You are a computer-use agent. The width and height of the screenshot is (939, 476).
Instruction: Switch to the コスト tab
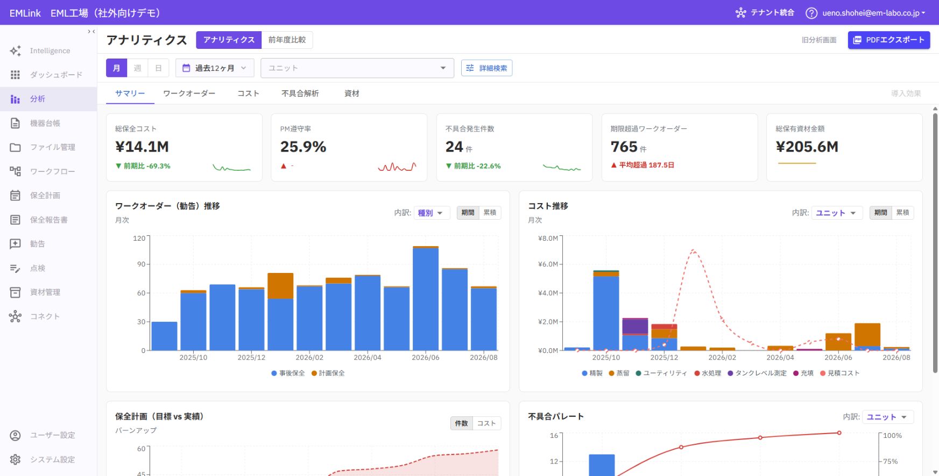pos(248,93)
